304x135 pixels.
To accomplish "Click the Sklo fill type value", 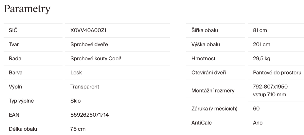I will 75,101.
